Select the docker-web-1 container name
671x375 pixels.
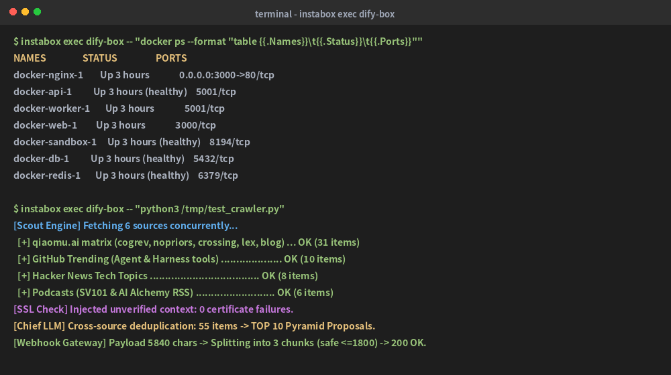coord(46,125)
